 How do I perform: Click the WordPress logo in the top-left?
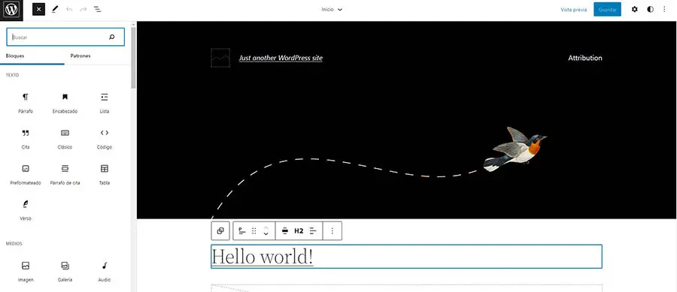11,9
